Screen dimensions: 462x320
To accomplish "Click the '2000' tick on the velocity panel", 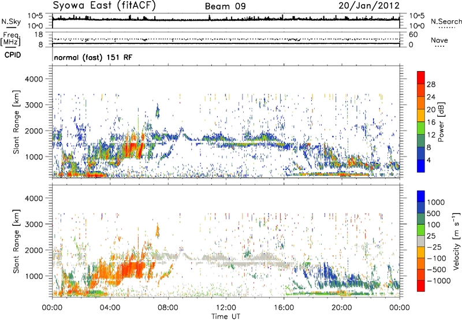I will click(33, 250).
